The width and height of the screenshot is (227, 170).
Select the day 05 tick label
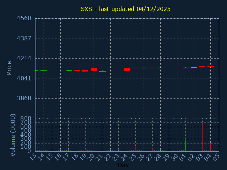pyautogui.click(x=216, y=157)
